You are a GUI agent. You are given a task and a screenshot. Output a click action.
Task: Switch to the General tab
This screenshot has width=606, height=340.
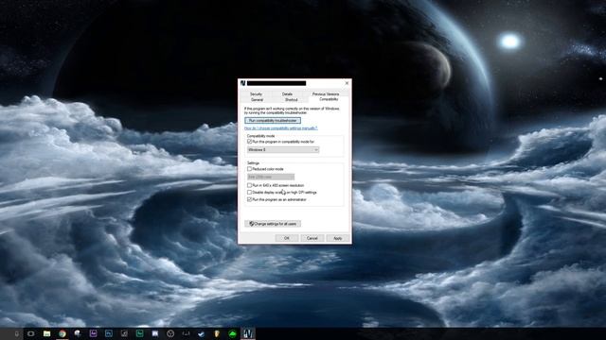(257, 100)
